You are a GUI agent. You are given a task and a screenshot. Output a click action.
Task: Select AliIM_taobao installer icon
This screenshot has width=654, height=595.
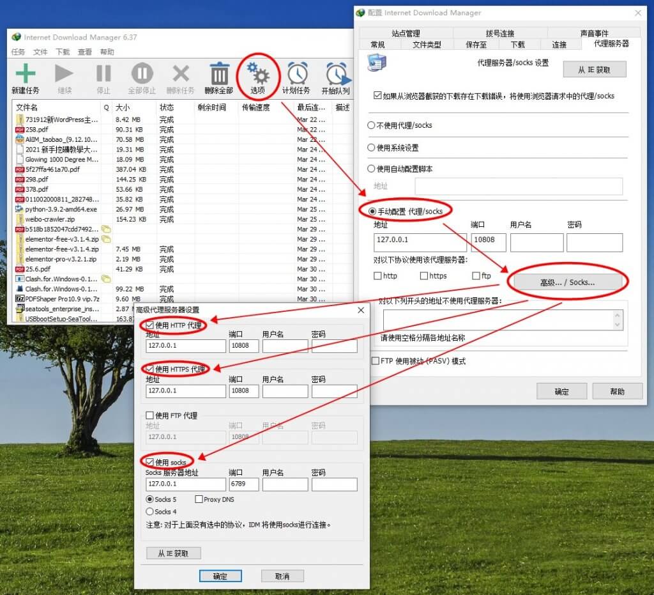click(x=20, y=139)
